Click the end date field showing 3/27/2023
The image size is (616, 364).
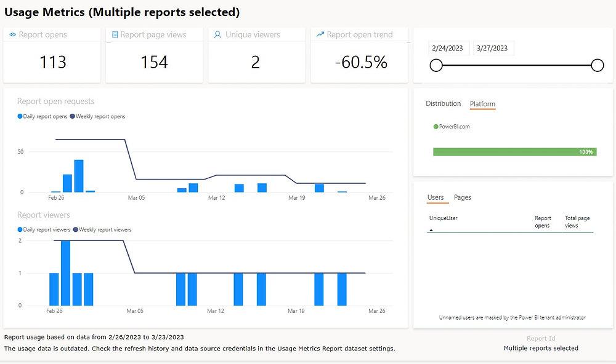click(493, 49)
